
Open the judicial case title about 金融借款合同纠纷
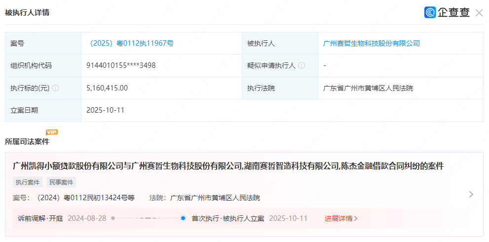tap(228, 166)
